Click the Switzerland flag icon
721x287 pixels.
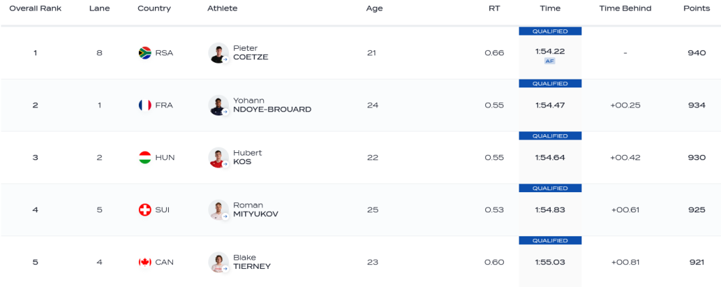pyautogui.click(x=144, y=210)
